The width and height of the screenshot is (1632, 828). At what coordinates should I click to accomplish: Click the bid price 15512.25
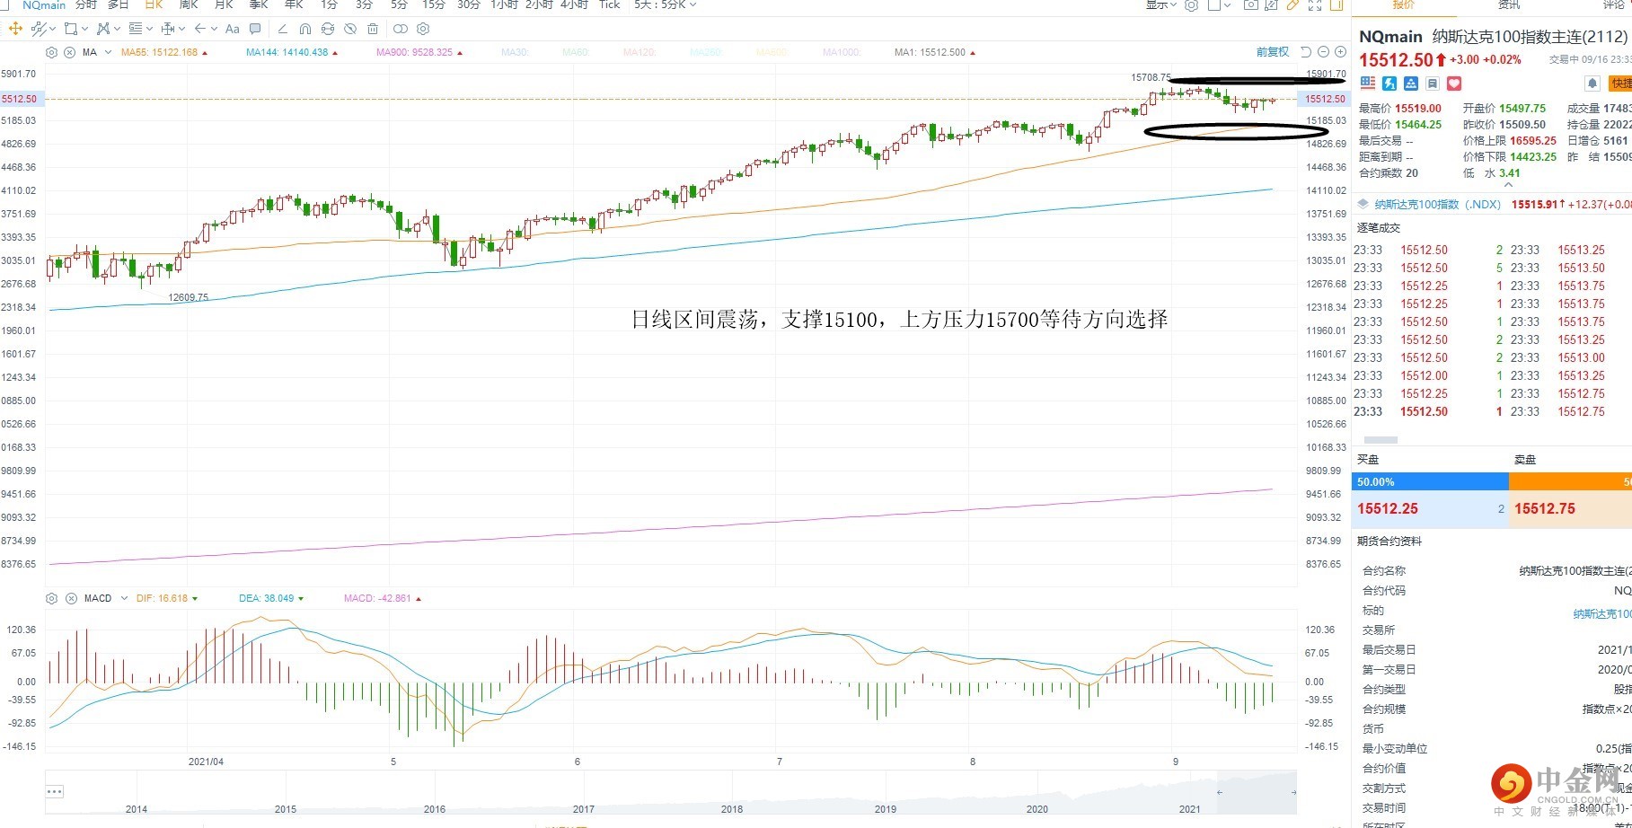click(1388, 508)
